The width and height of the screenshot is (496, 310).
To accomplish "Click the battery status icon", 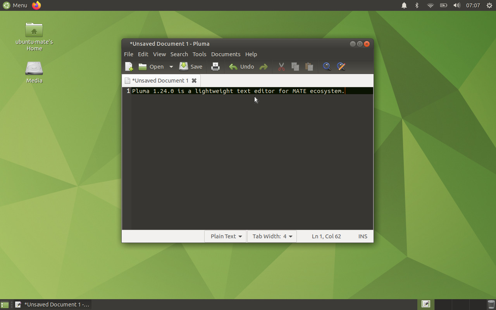I will [x=443, y=5].
